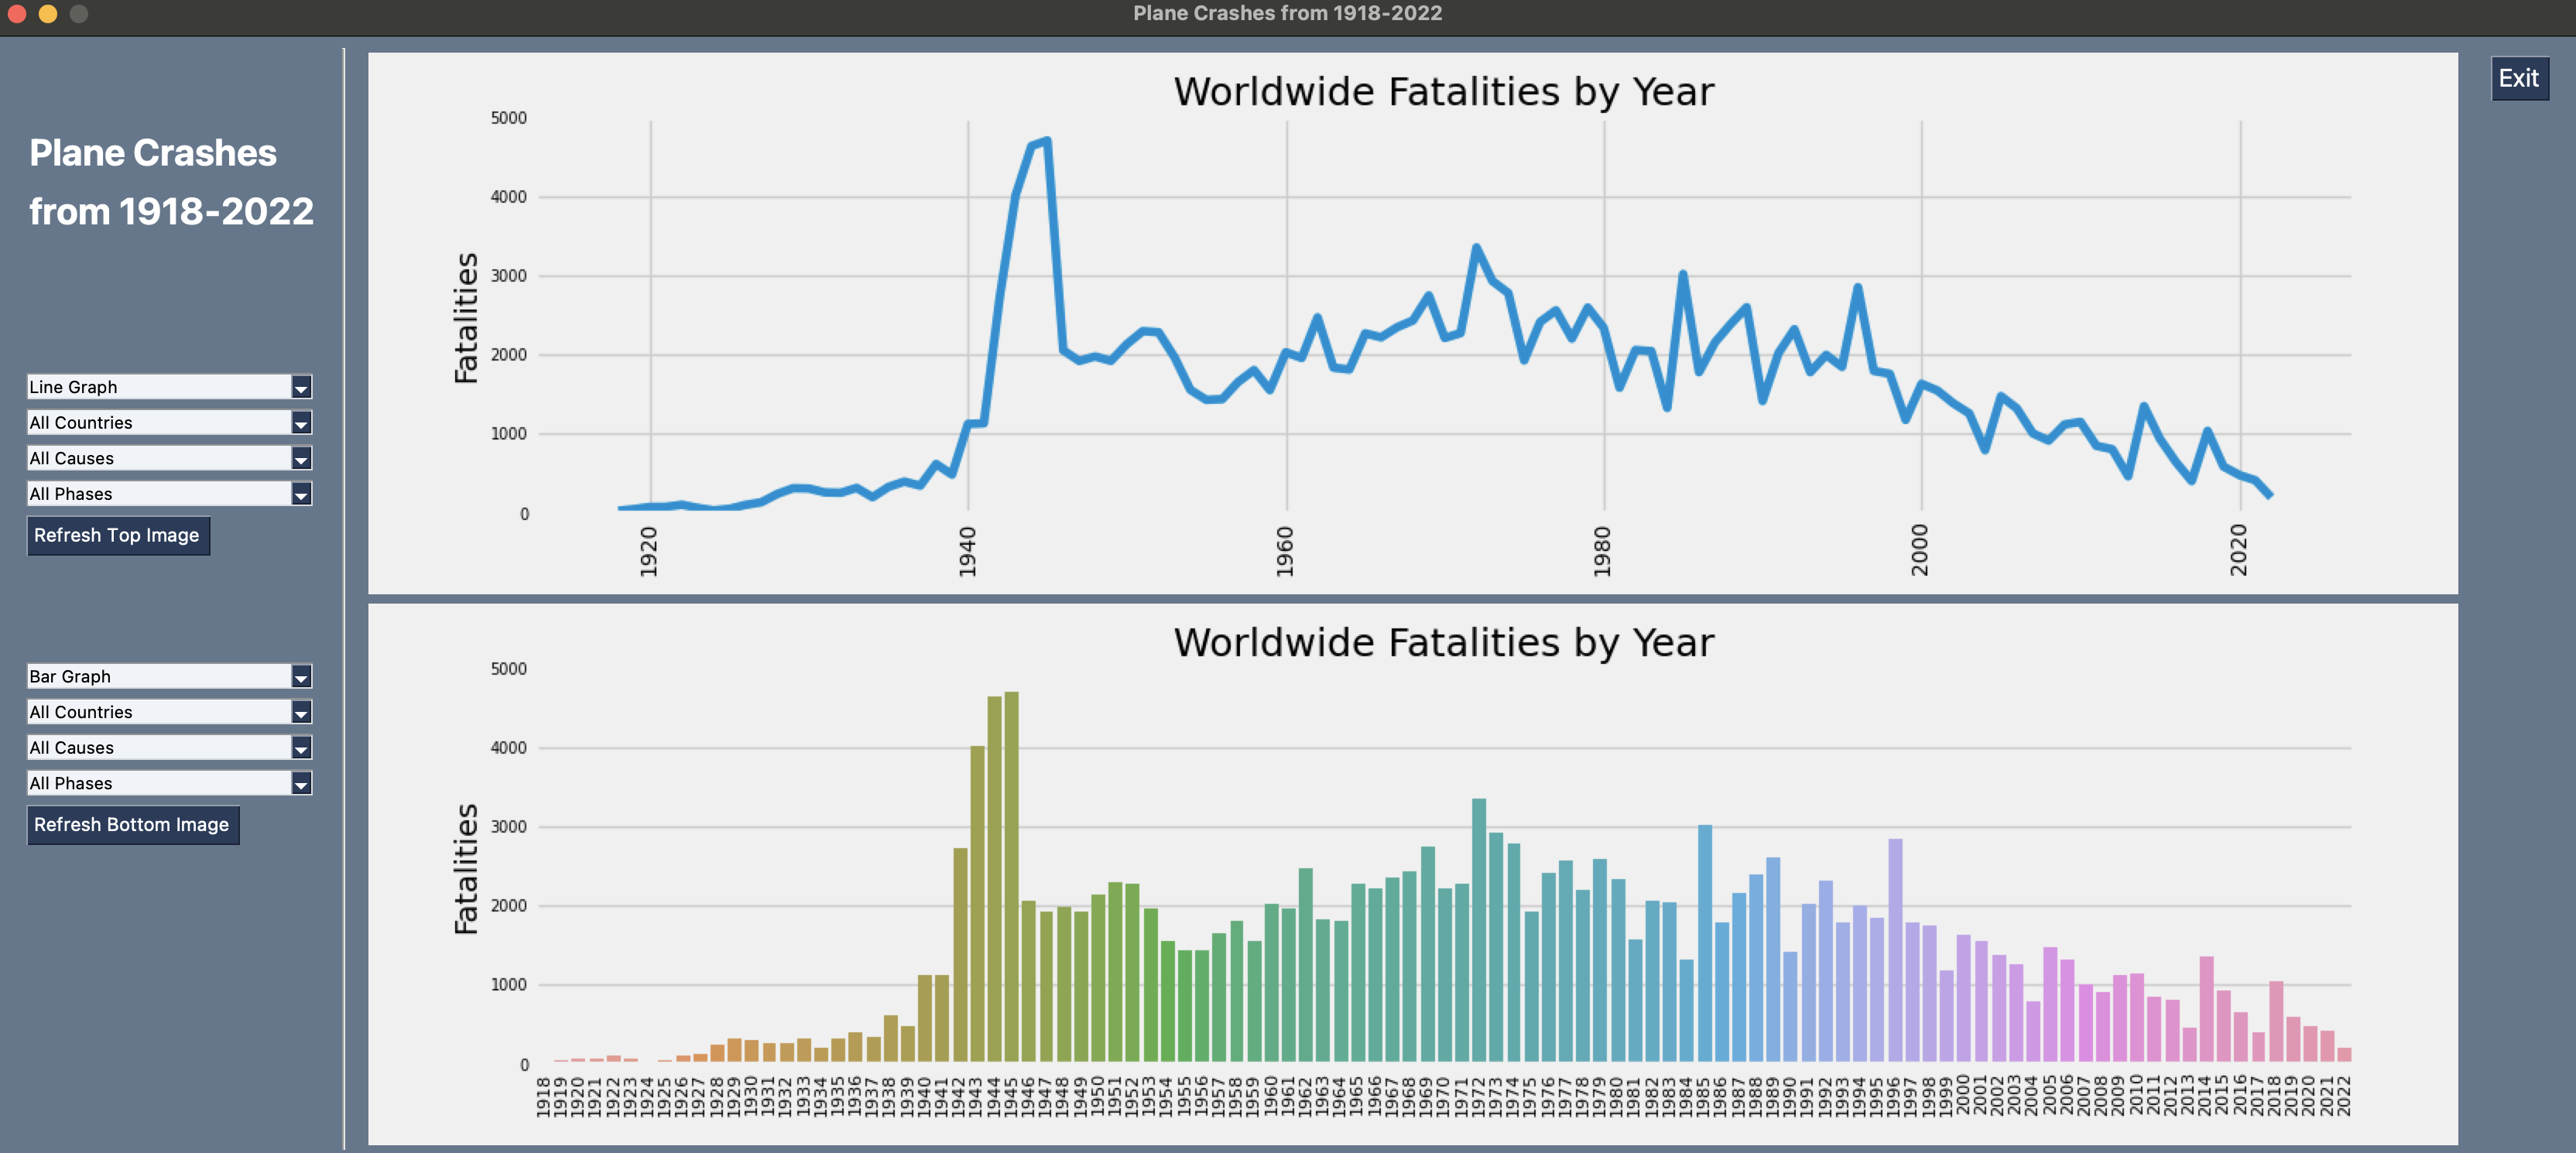Screen dimensions: 2576x1153
Task: Click the arrow on the top All Countries selector
Action: (x=302, y=422)
